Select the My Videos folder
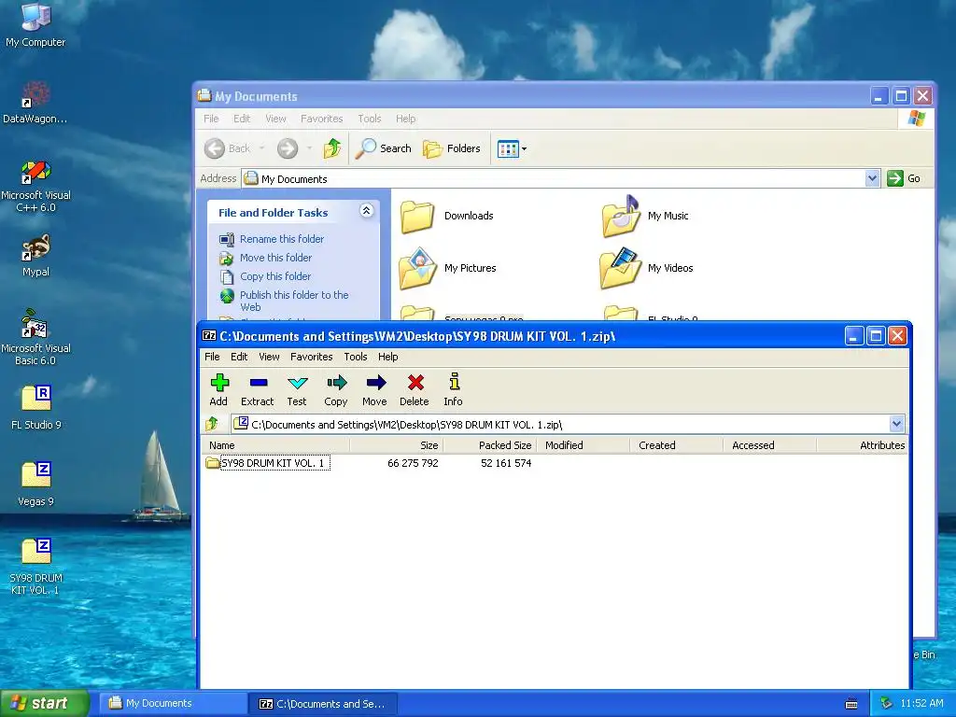The width and height of the screenshot is (956, 717). 648,268
